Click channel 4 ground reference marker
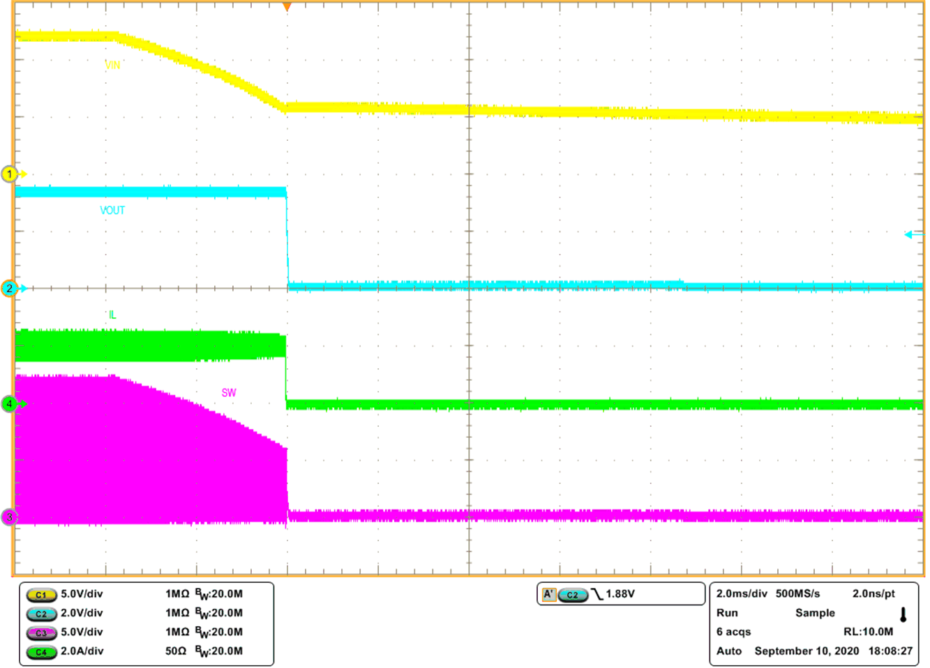The height and width of the screenshot is (668, 930). point(10,404)
